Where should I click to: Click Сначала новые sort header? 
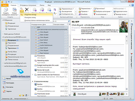[60, 25]
